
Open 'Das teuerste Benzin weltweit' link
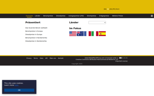point(36,28)
